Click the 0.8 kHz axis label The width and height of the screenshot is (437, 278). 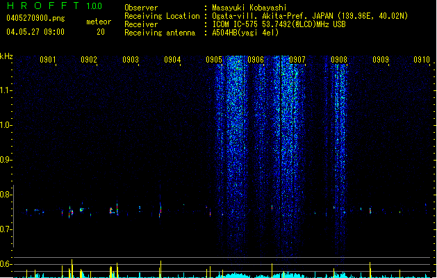(x=6, y=195)
